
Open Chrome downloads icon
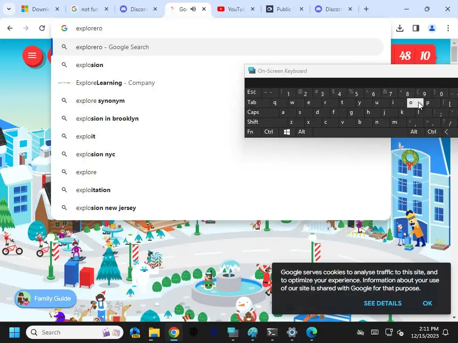point(400,28)
